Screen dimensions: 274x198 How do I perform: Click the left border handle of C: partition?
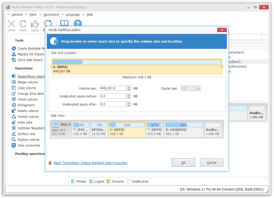[x=52, y=67]
